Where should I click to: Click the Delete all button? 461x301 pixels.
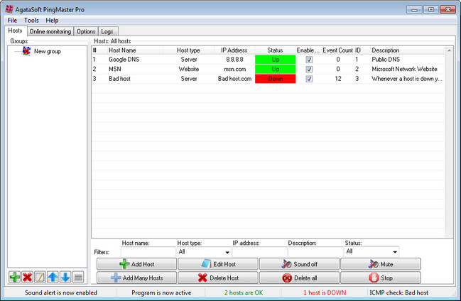pyautogui.click(x=299, y=278)
